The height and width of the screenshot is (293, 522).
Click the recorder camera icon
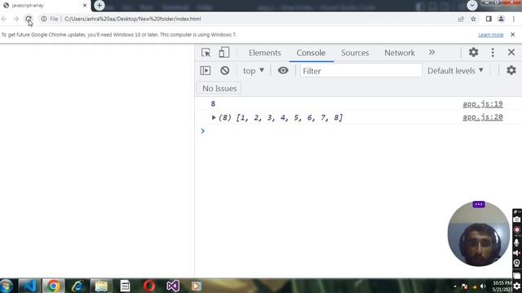coord(516,219)
